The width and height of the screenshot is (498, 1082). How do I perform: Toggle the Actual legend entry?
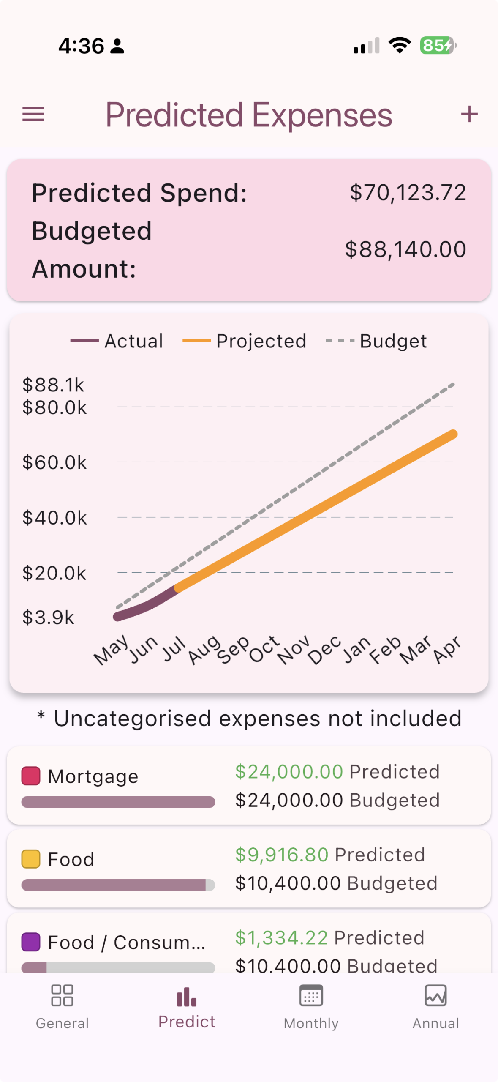(117, 341)
